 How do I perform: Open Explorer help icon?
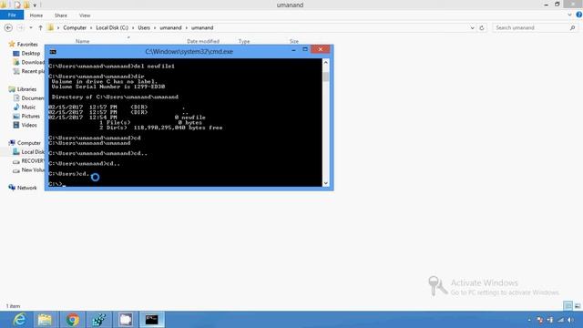click(579, 15)
